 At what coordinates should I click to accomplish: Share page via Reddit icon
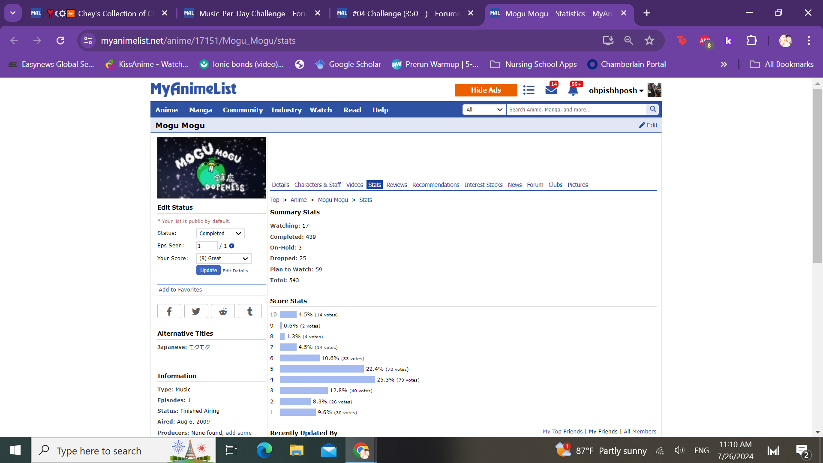pos(223,311)
